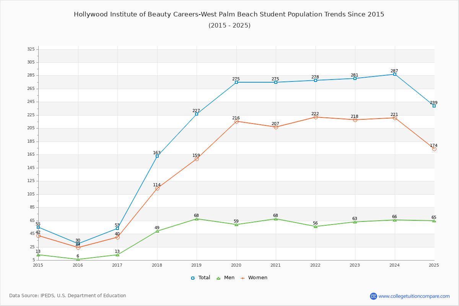
Task: Click the 2025 x-axis label
Action: (x=434, y=265)
